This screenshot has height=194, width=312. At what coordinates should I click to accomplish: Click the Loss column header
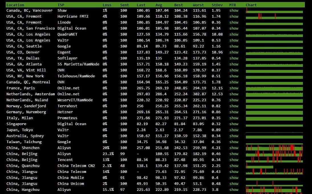(107, 5)
